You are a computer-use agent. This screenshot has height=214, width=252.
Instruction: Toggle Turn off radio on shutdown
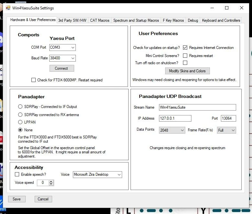(185, 63)
